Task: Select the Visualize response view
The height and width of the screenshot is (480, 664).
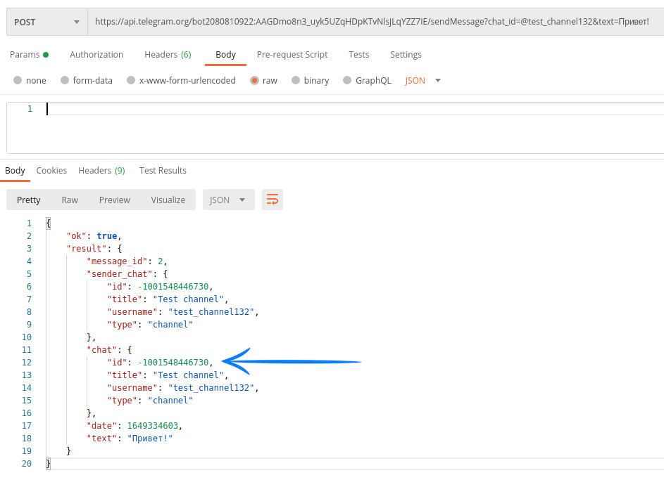Action: [168, 200]
